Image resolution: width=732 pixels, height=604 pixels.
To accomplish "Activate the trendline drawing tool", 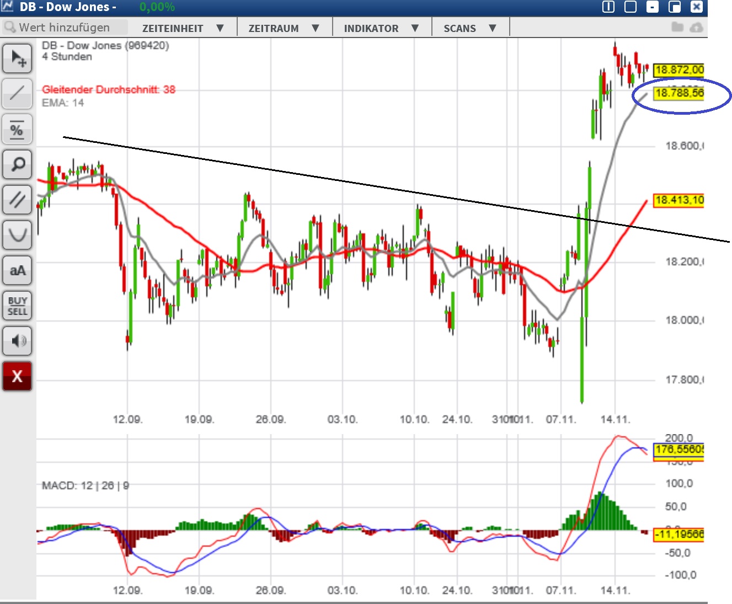I will pos(17,94).
